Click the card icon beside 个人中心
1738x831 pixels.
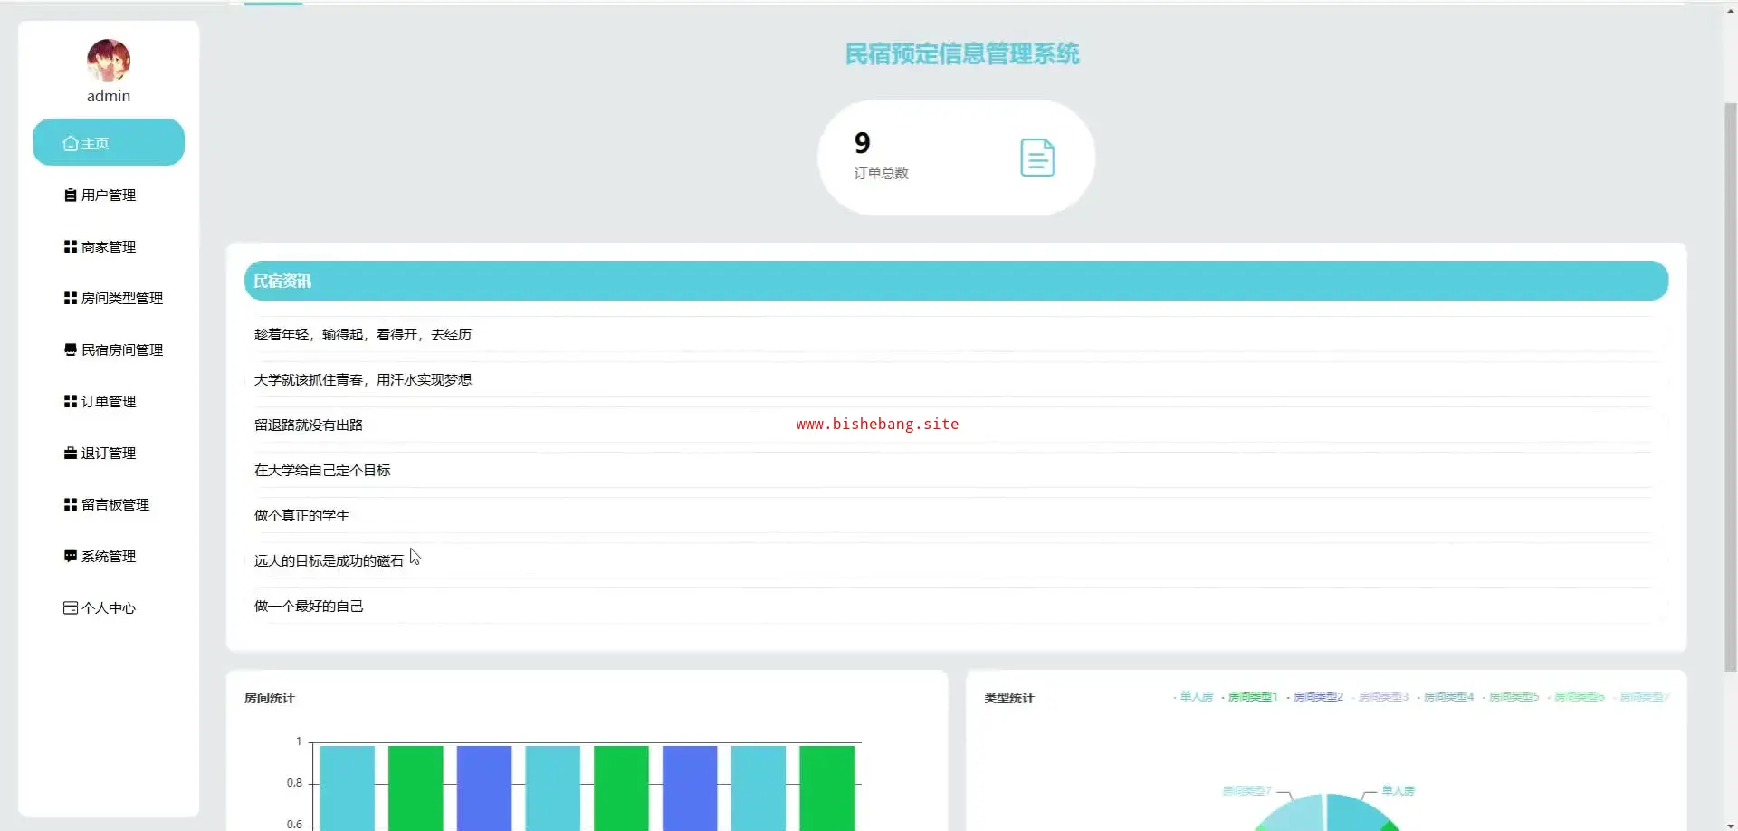pyautogui.click(x=71, y=607)
